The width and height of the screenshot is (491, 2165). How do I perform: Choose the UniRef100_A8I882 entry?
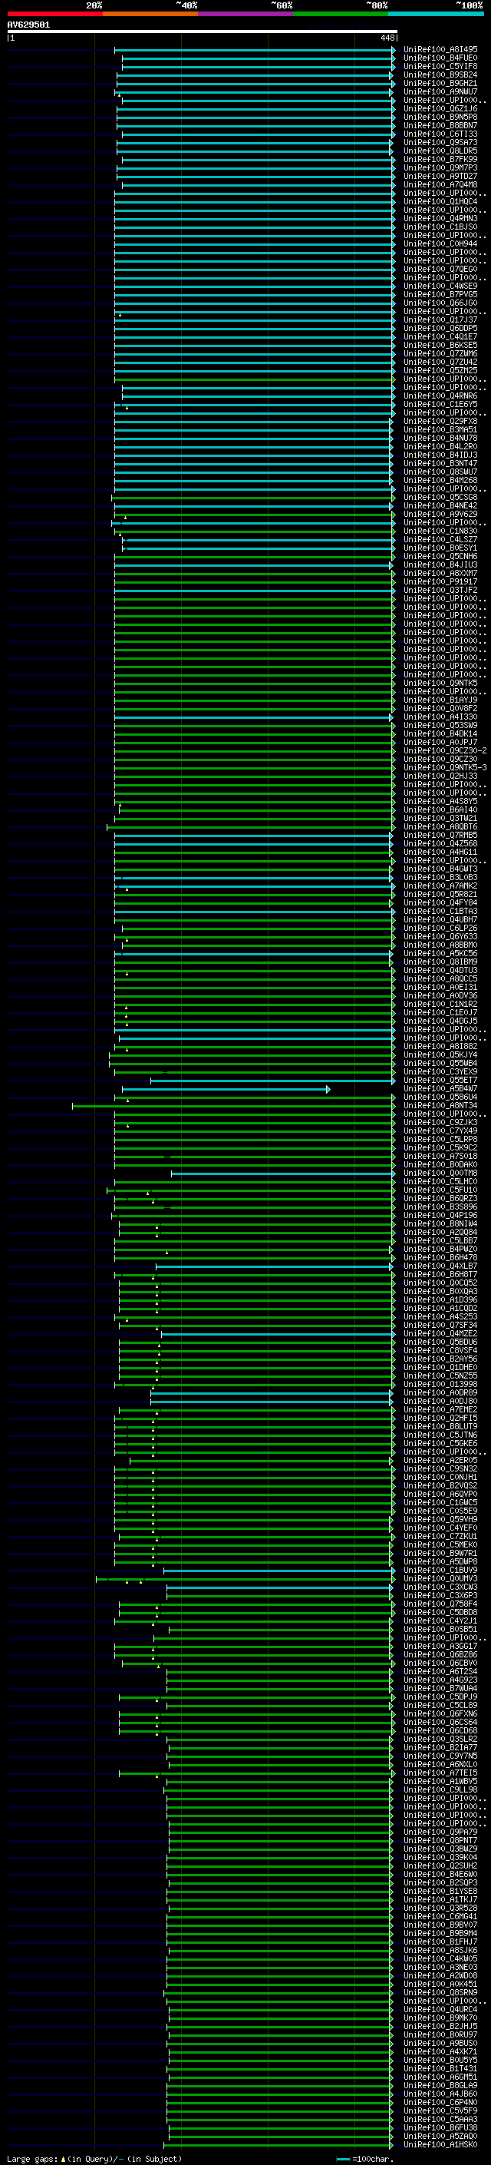point(440,1045)
